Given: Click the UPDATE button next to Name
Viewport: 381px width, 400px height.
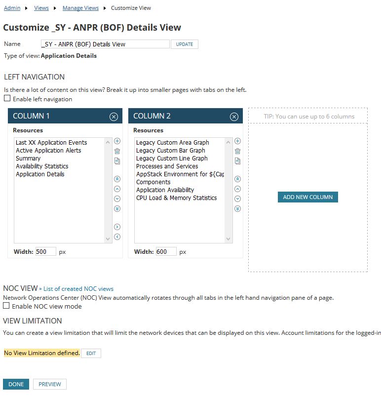Looking at the screenshot, I should [185, 44].
